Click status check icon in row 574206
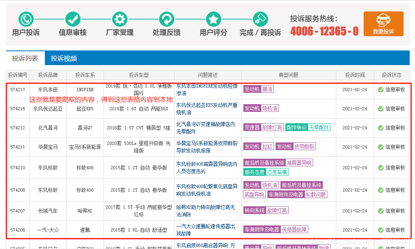The image size is (415, 249). click(381, 230)
